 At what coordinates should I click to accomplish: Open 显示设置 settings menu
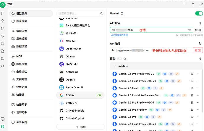click(31, 39)
